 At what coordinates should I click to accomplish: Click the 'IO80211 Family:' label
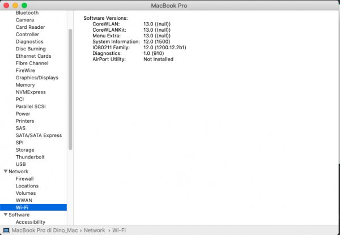[x=111, y=48]
